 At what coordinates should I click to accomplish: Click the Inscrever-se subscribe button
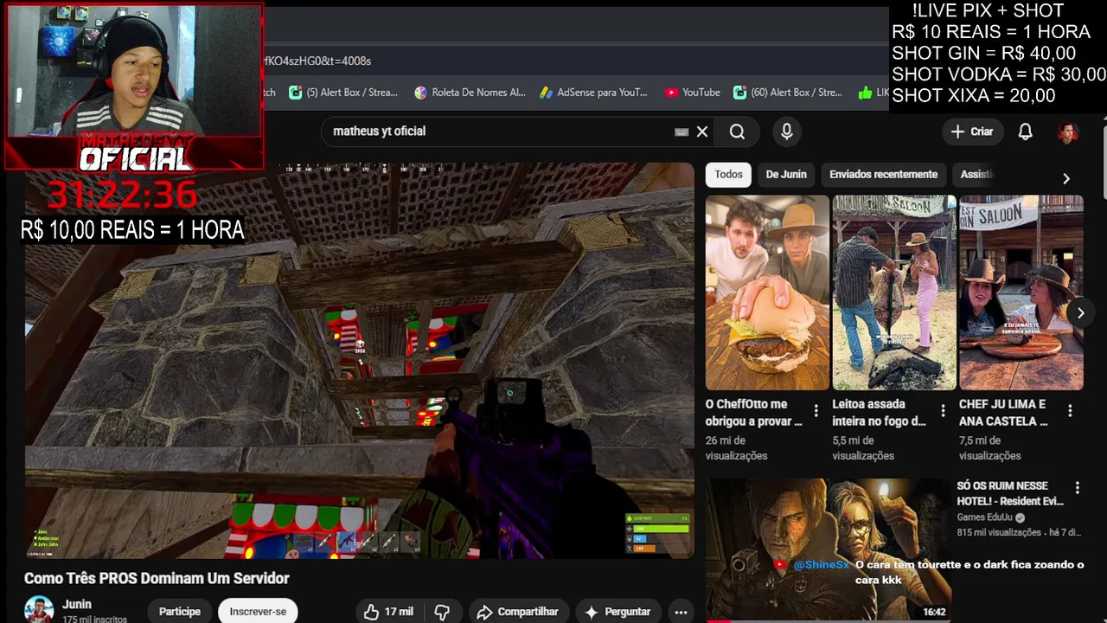click(x=258, y=612)
